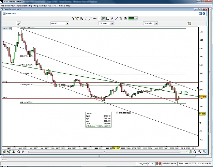213x167 pixels.
Task: Select the vertical line tool
Action: [99, 18]
